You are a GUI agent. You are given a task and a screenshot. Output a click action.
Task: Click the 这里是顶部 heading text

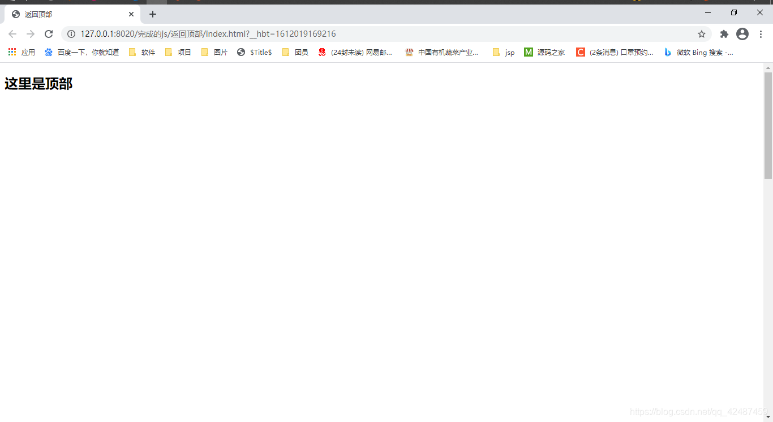click(x=38, y=84)
